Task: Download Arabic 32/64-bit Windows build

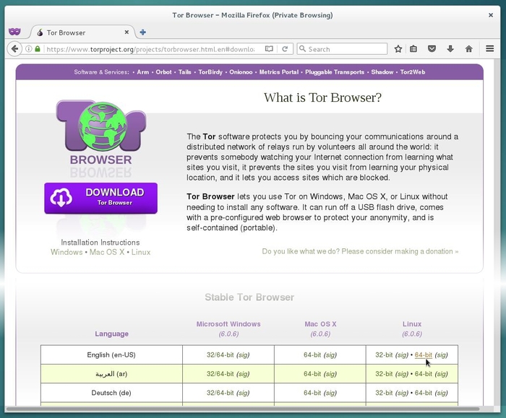Action: pos(220,374)
